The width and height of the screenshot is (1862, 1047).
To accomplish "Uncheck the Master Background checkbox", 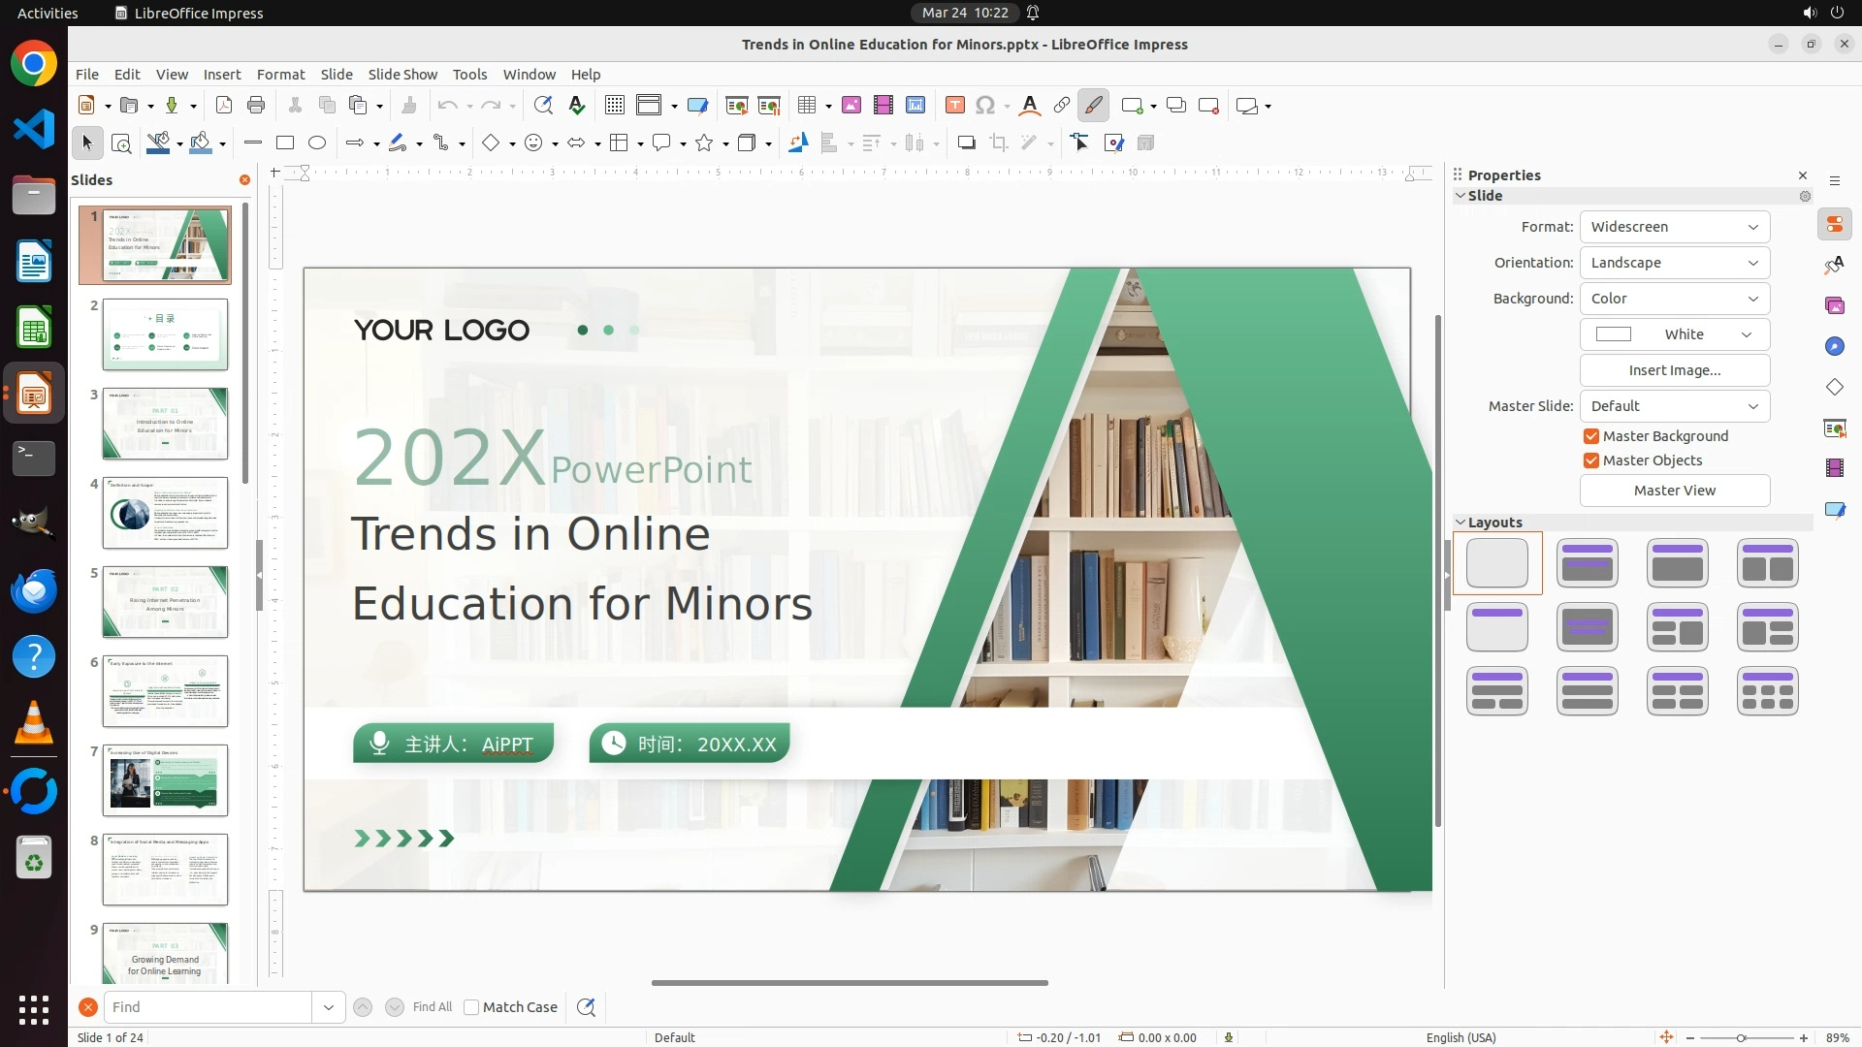I will tap(1591, 436).
